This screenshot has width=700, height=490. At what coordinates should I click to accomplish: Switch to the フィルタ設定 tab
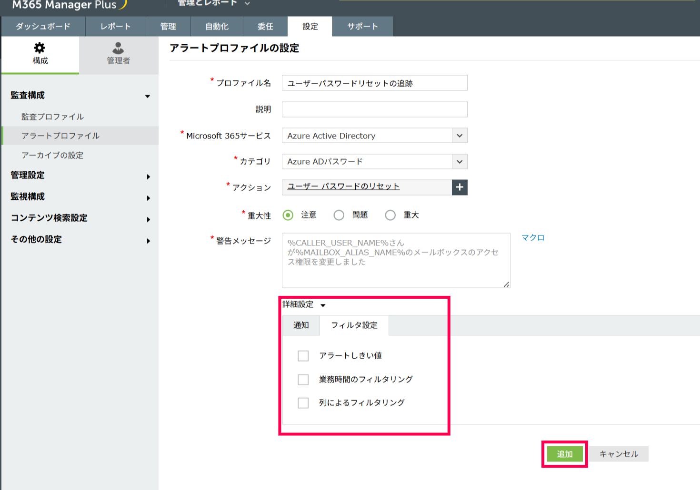click(x=354, y=325)
